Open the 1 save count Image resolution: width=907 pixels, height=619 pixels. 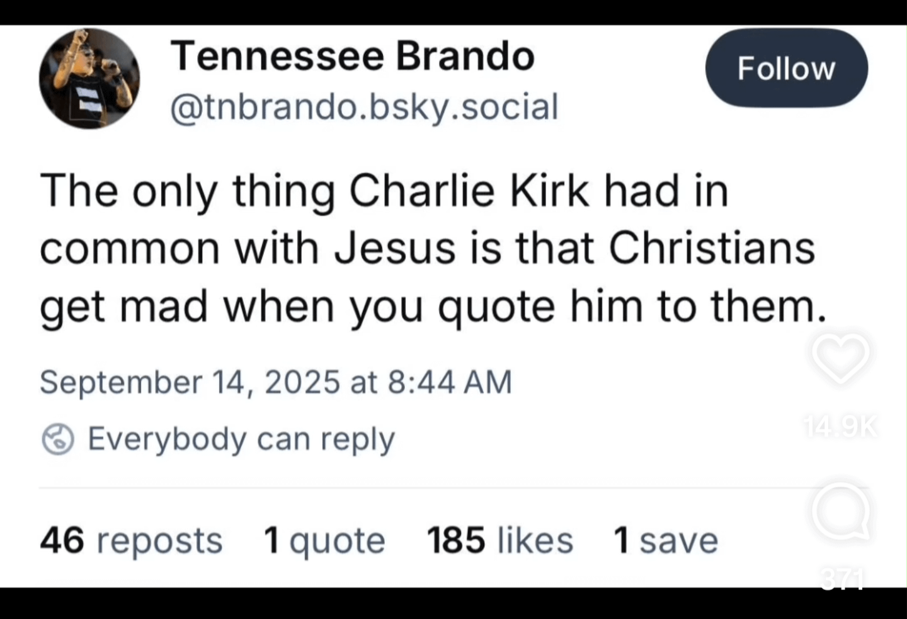tap(666, 540)
